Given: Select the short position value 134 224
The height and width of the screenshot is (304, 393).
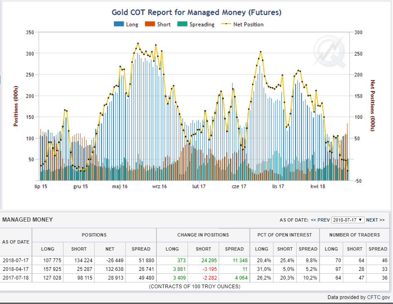Looking at the screenshot, I should tap(83, 261).
